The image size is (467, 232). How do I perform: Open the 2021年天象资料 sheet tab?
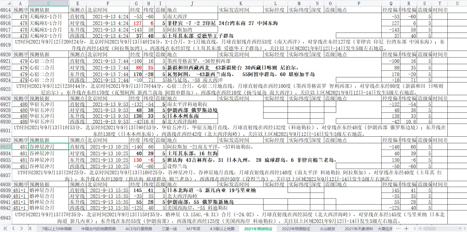point(359,229)
